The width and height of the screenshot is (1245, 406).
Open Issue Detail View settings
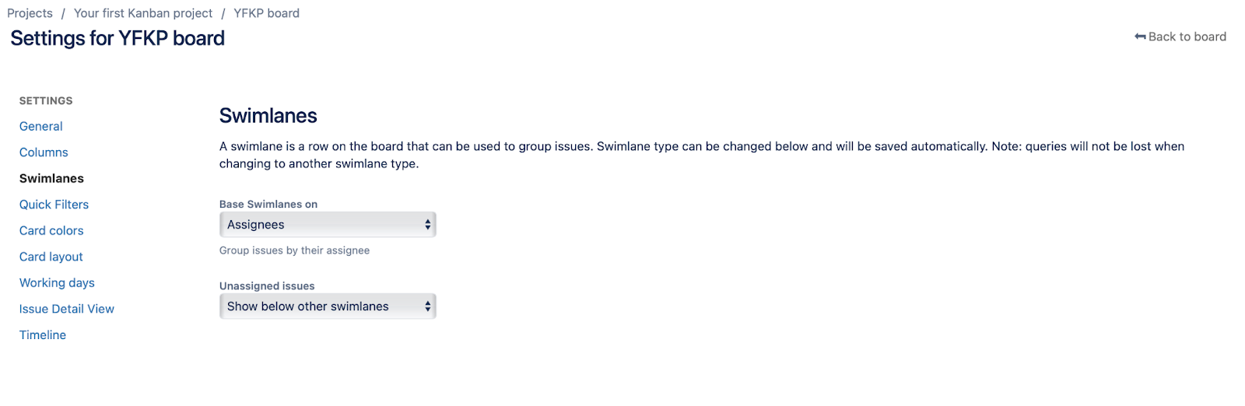(x=67, y=309)
